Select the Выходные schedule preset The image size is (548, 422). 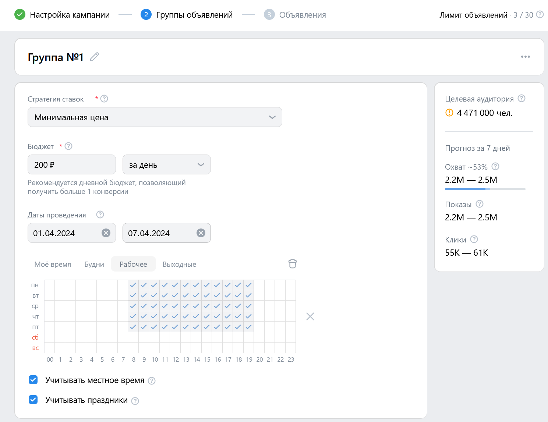tap(179, 264)
